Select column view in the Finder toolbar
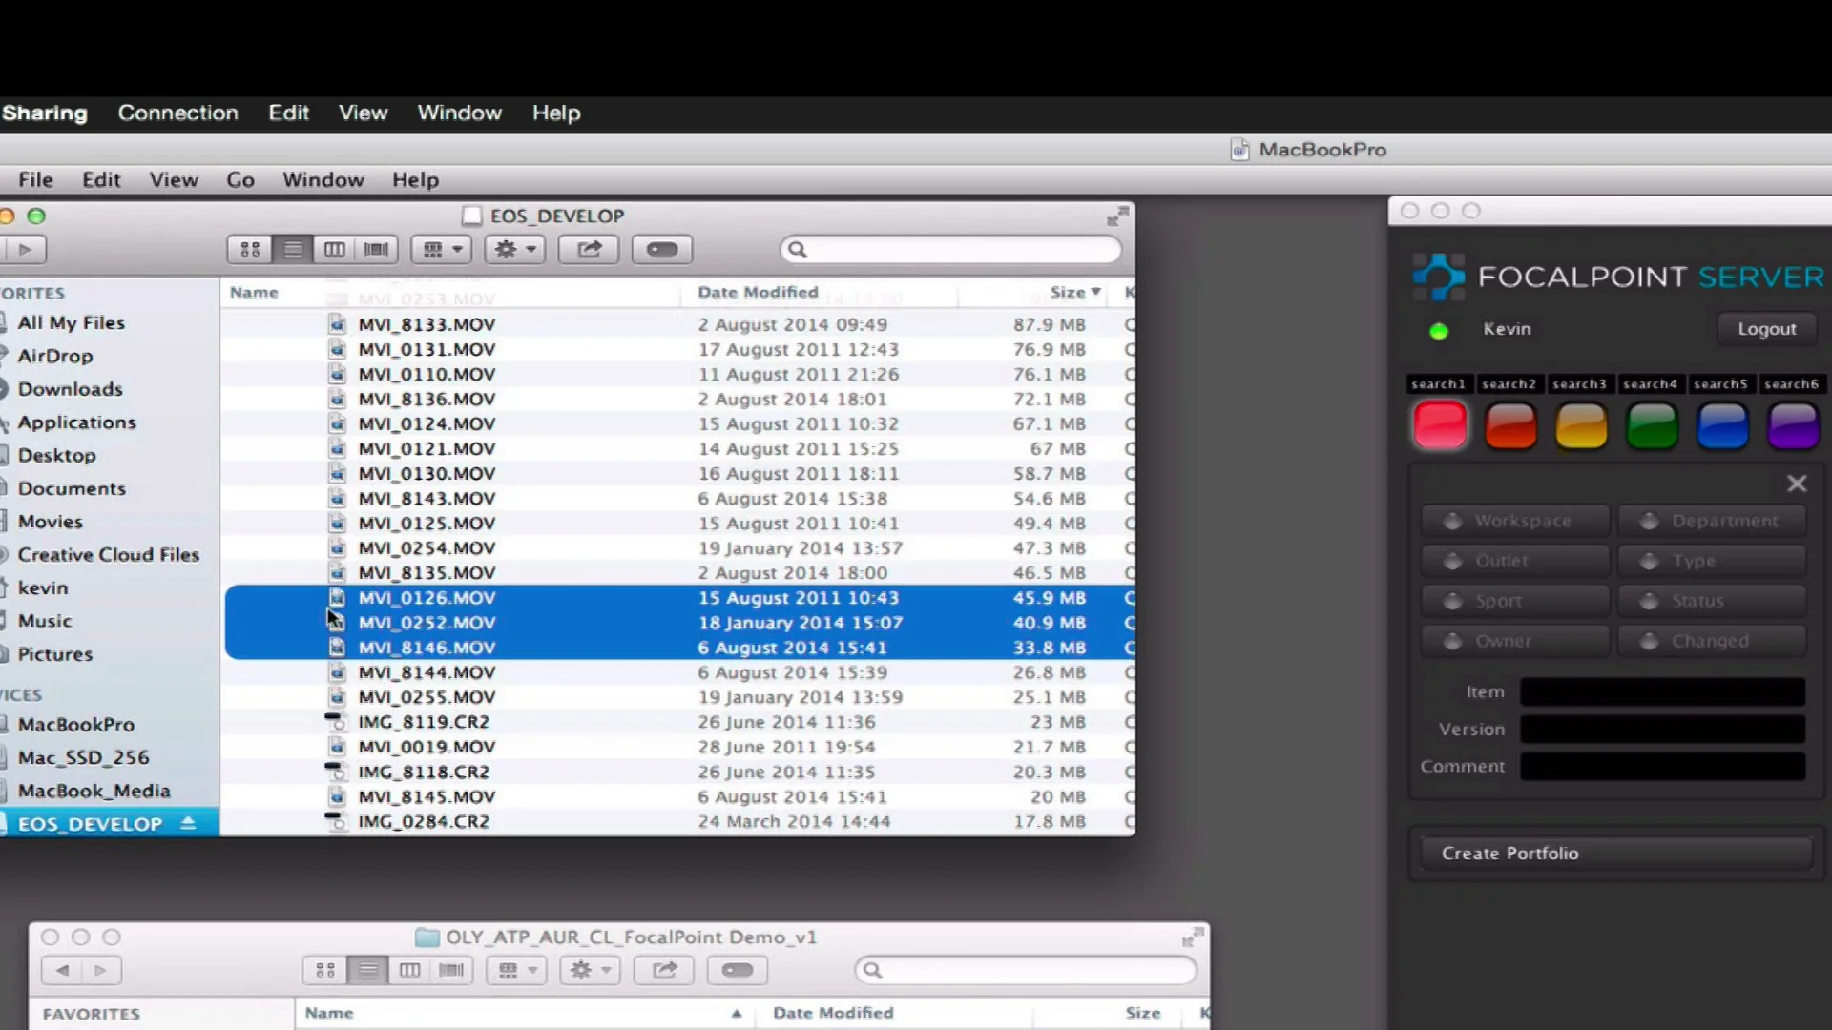The height and width of the screenshot is (1030, 1832). (x=334, y=249)
